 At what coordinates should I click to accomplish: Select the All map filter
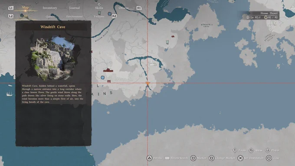(x=26, y=16)
